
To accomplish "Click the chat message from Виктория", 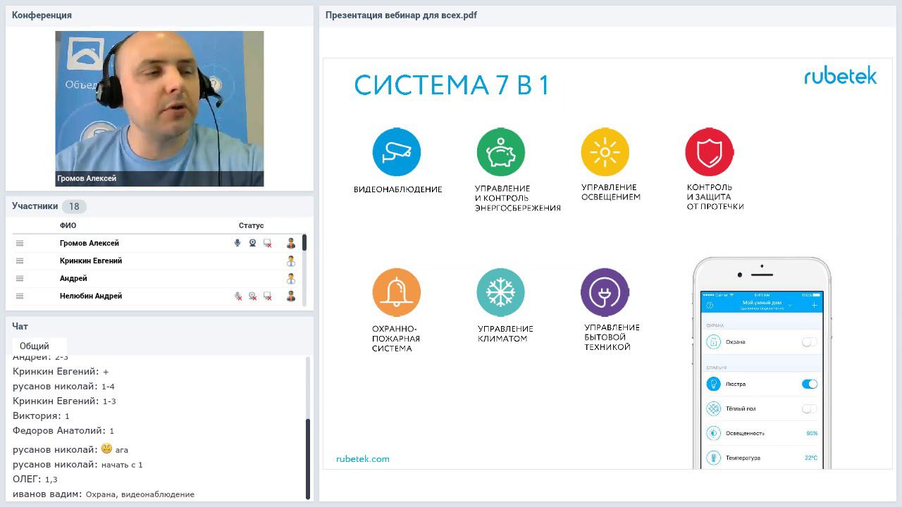I will 41,415.
